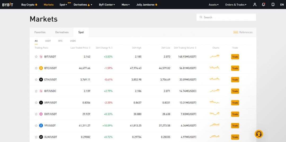Filter pairs by the USDC tab
This screenshot has width=286, height=142.
pyautogui.click(x=73, y=41)
